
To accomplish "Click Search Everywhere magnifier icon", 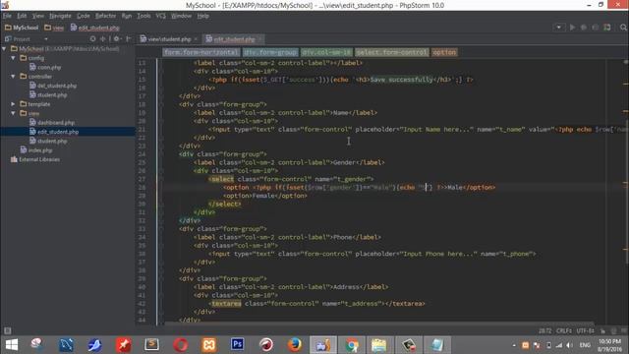I will (623, 28).
